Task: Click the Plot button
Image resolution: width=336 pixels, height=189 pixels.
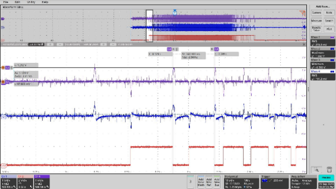Action: (329, 29)
